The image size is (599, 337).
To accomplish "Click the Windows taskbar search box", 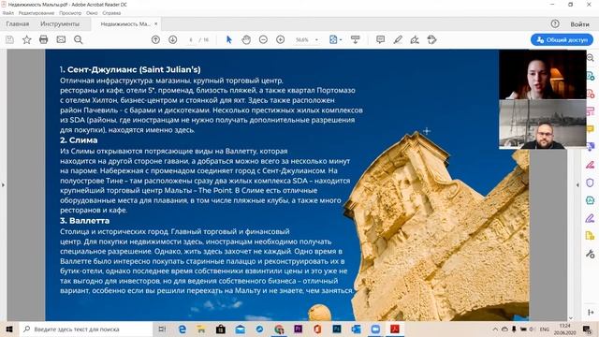I will tap(85, 329).
